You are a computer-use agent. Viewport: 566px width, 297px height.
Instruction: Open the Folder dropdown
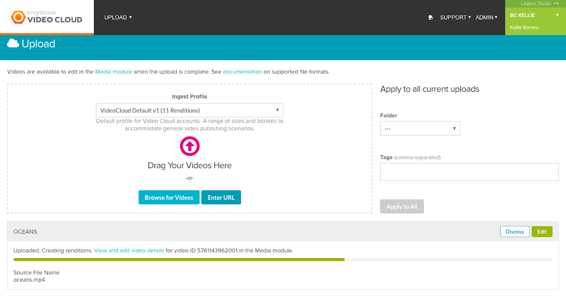pos(420,128)
